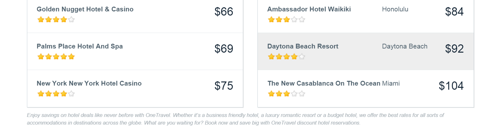Select the $75 hotel price
Screen dimensions: 500x129
click(x=224, y=86)
